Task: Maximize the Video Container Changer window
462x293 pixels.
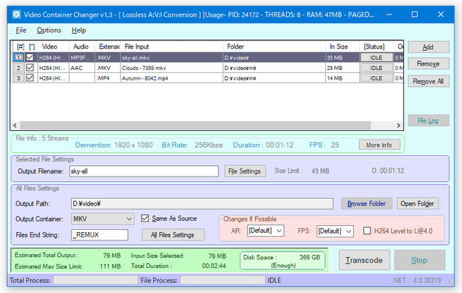Action: click(415, 14)
